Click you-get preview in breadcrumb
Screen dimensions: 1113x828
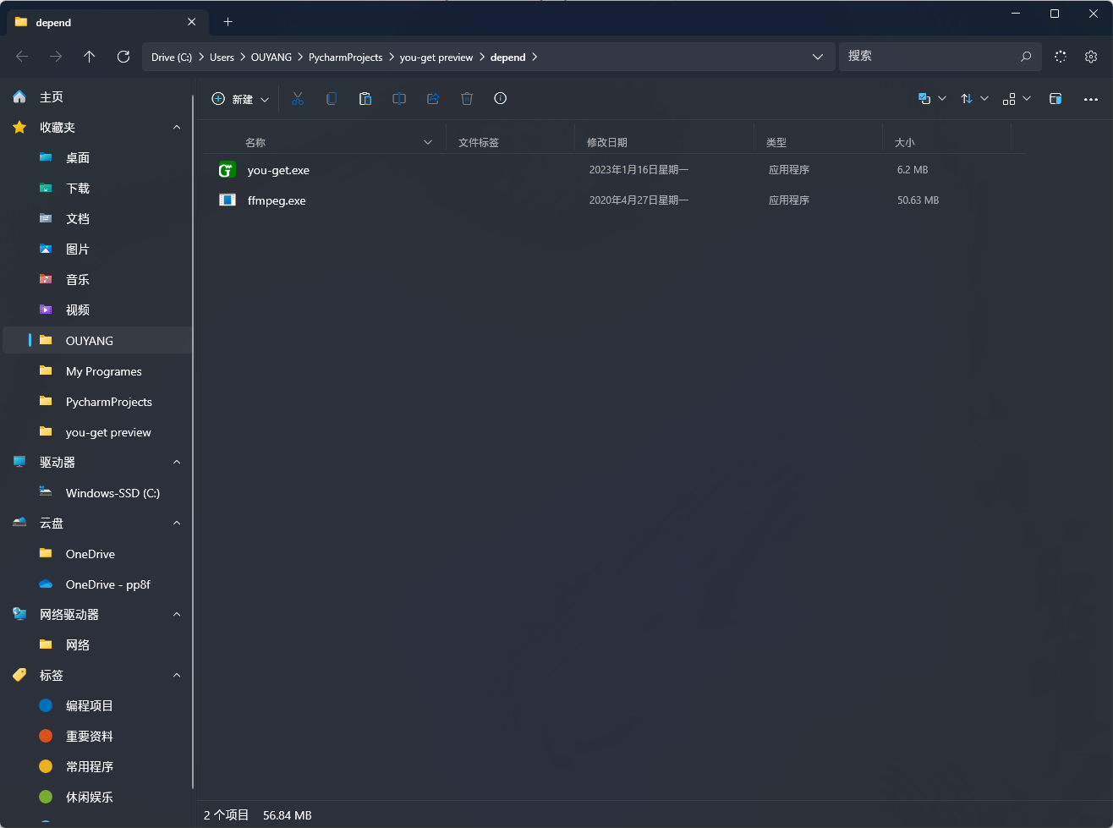pyautogui.click(x=436, y=58)
